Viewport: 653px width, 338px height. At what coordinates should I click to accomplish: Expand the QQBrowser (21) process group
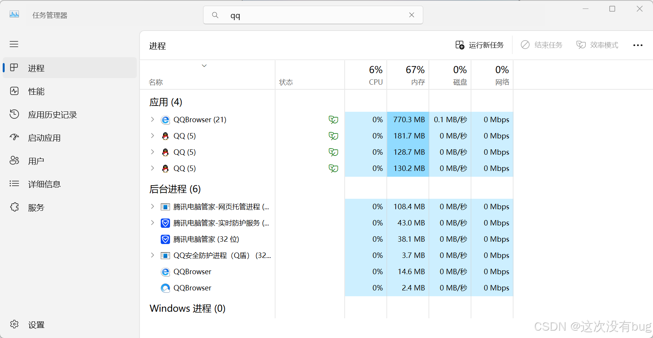point(152,119)
